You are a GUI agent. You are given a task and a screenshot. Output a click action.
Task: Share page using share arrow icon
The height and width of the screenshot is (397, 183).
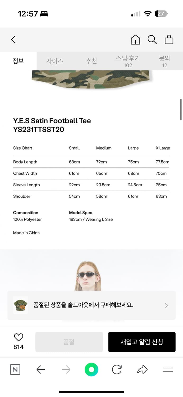click(x=142, y=369)
